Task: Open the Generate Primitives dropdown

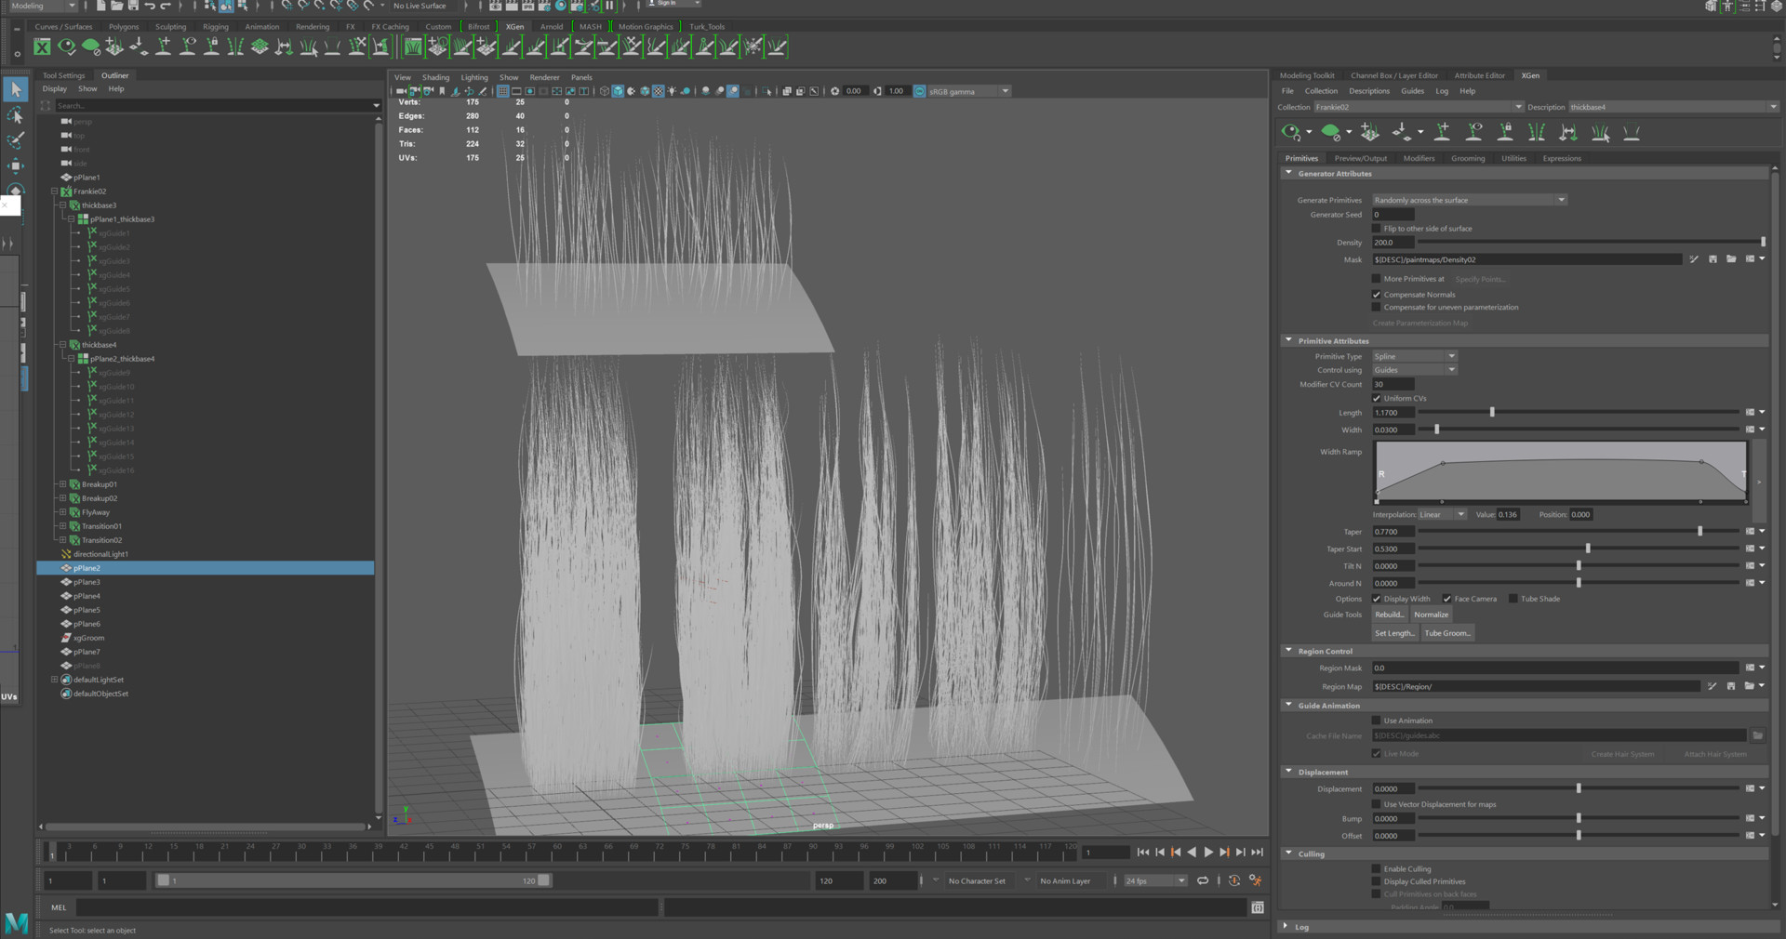Action: 1469,200
